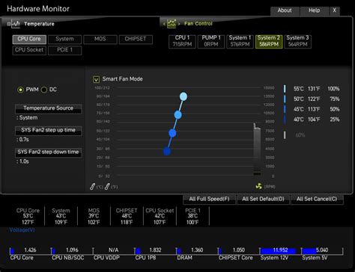355x272 pixels.
Task: Click the fan speed vertical gauge slider
Action: (257, 149)
